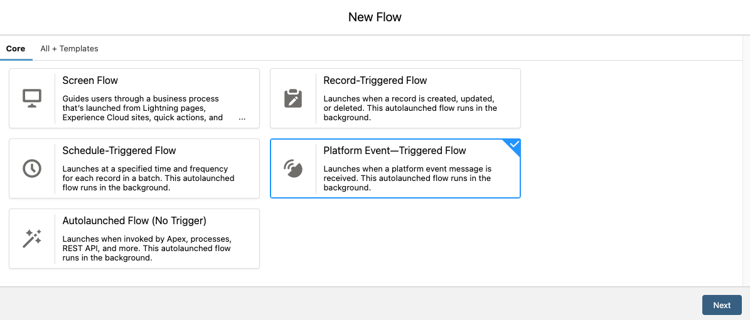Click the Record-Triggered Flow description text
The width and height of the screenshot is (750, 320).
(x=410, y=108)
